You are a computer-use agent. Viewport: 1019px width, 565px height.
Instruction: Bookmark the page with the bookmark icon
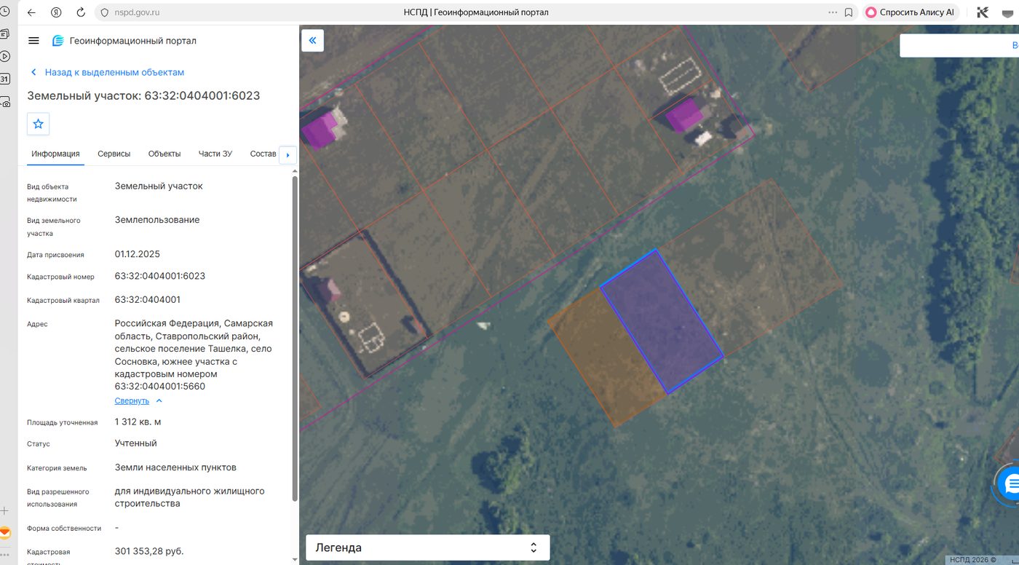tap(849, 12)
